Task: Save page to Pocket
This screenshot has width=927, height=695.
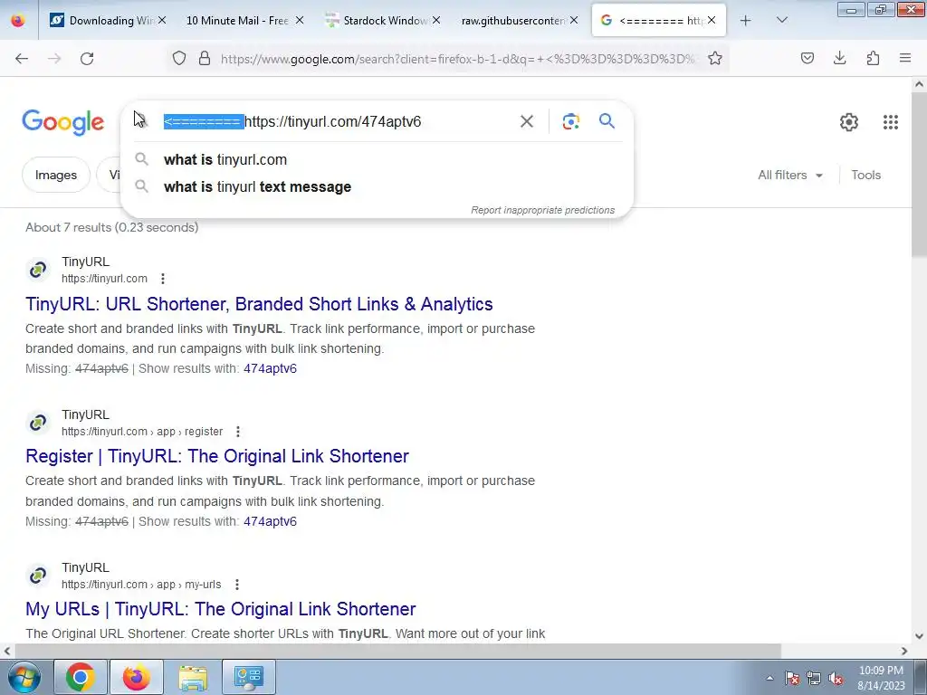Action: click(807, 58)
